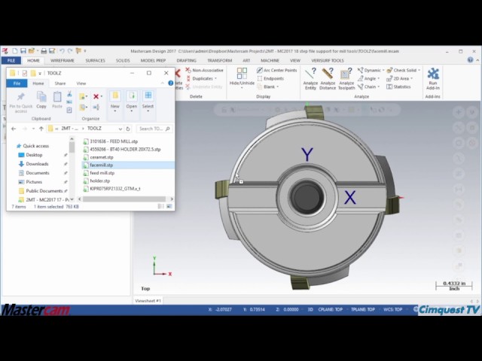The image size is (482, 361).
Task: Click Paste in Explorer Clipboard group
Action: (57, 100)
